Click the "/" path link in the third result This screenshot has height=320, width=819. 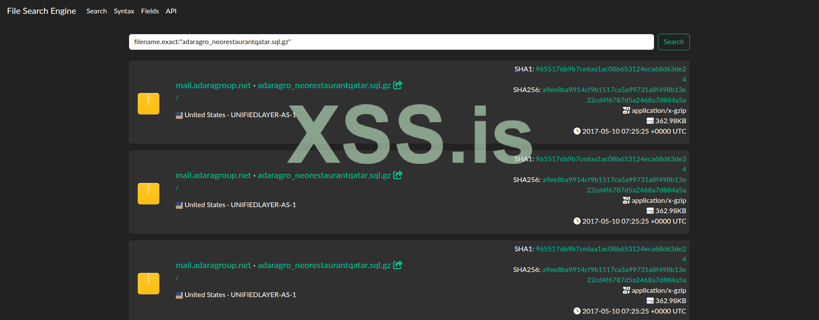(x=177, y=278)
